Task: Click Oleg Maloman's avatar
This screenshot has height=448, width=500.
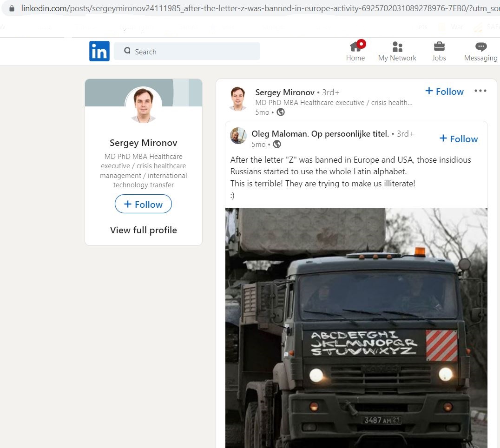Action: [x=238, y=136]
